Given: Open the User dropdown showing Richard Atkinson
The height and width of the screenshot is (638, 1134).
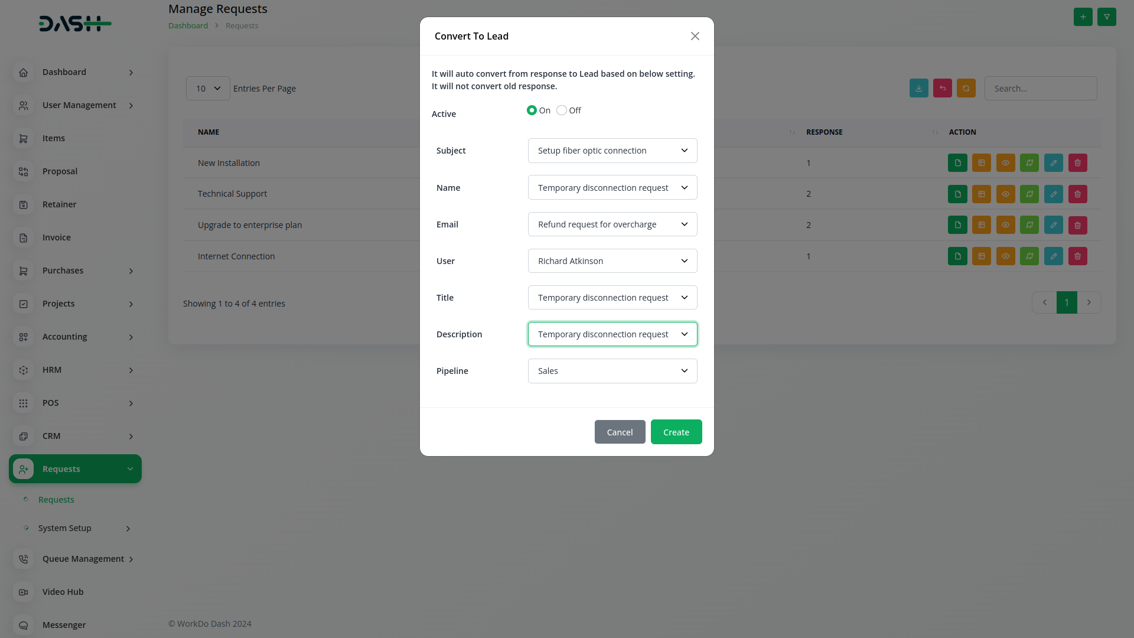Looking at the screenshot, I should [612, 261].
